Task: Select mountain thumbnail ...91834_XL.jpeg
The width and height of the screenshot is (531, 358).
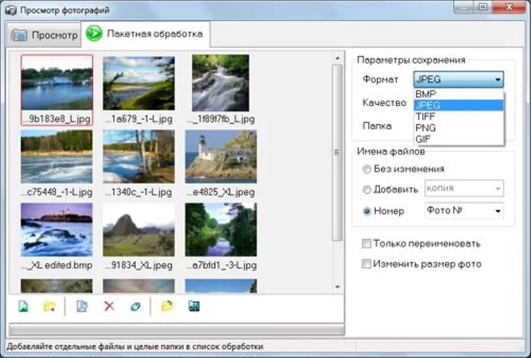Action: (139, 237)
